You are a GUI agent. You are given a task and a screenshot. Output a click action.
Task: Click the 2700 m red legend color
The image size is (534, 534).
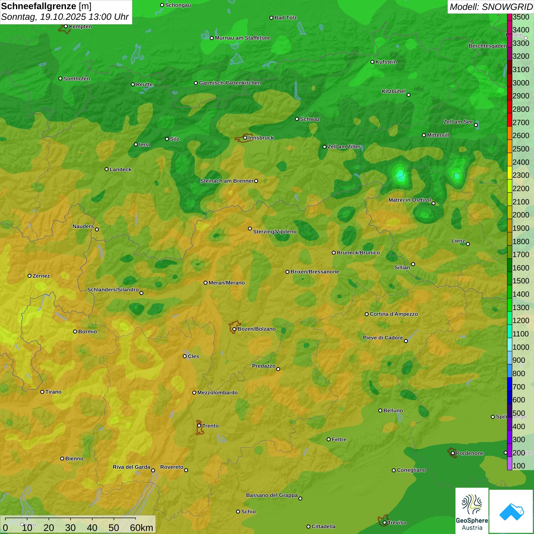point(509,120)
